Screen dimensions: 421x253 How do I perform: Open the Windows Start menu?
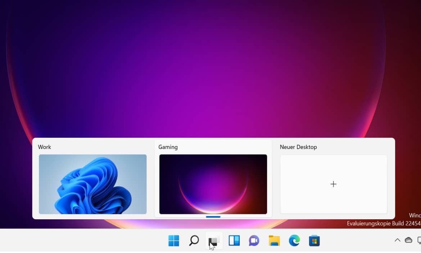click(173, 241)
